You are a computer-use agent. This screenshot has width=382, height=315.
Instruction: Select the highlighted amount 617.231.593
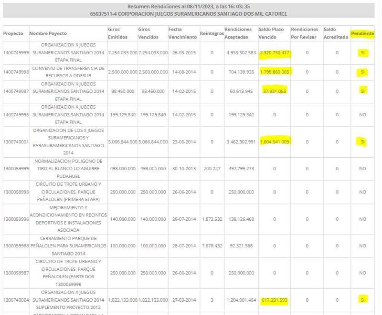pos(276,300)
